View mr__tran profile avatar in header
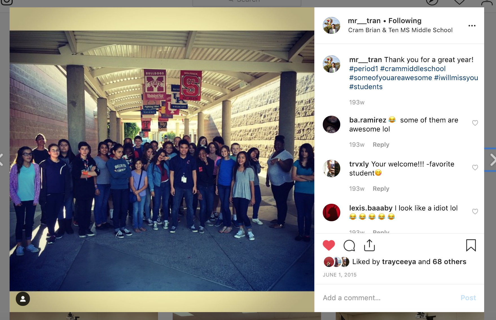Screen dimensions: 496x320 click(332, 25)
